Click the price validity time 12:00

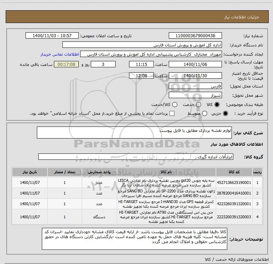141,75
